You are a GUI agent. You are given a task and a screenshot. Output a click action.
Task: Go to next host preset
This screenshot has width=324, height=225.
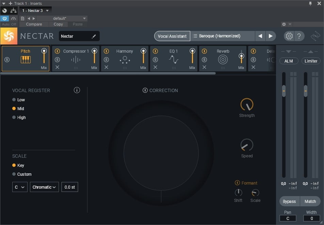[34, 18]
